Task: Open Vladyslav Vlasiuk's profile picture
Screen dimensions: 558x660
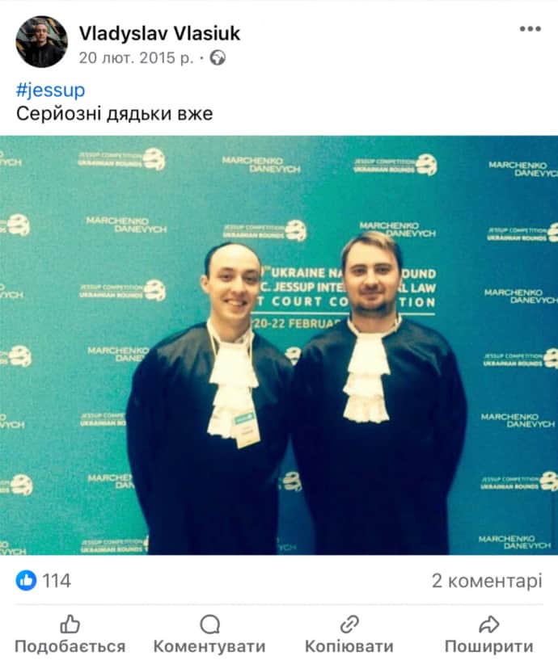Action: (42, 42)
